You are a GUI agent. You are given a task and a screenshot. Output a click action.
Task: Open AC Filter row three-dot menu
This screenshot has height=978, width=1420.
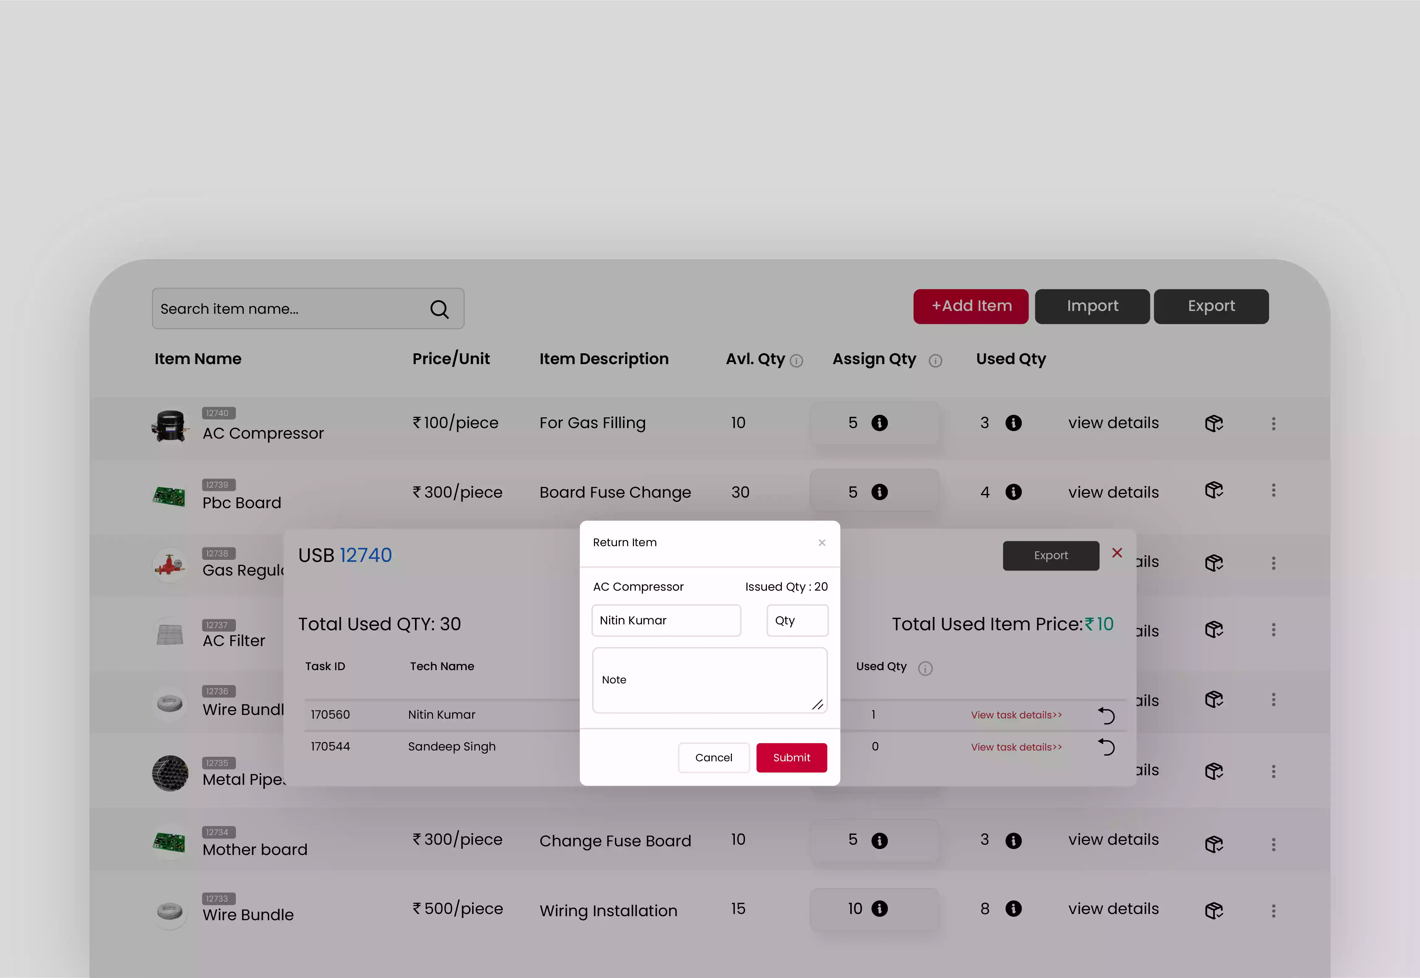[1273, 630]
